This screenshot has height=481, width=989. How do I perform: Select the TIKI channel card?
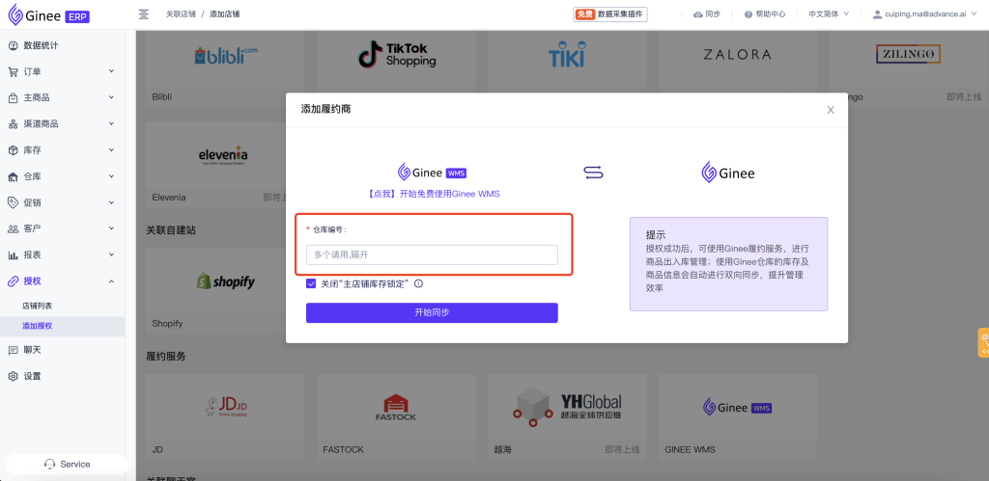566,67
